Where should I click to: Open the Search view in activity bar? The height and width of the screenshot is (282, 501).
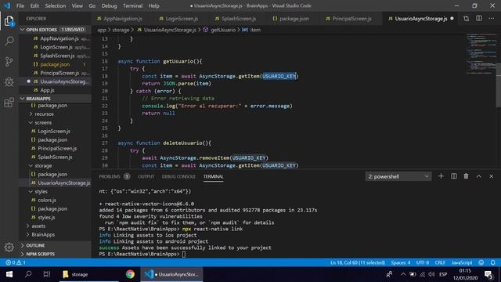pyautogui.click(x=9, y=41)
